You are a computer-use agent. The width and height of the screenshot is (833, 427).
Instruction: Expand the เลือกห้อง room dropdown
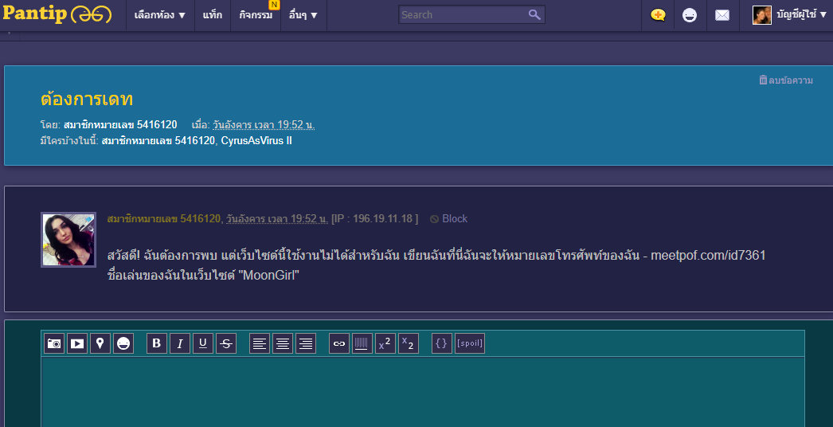tap(160, 15)
